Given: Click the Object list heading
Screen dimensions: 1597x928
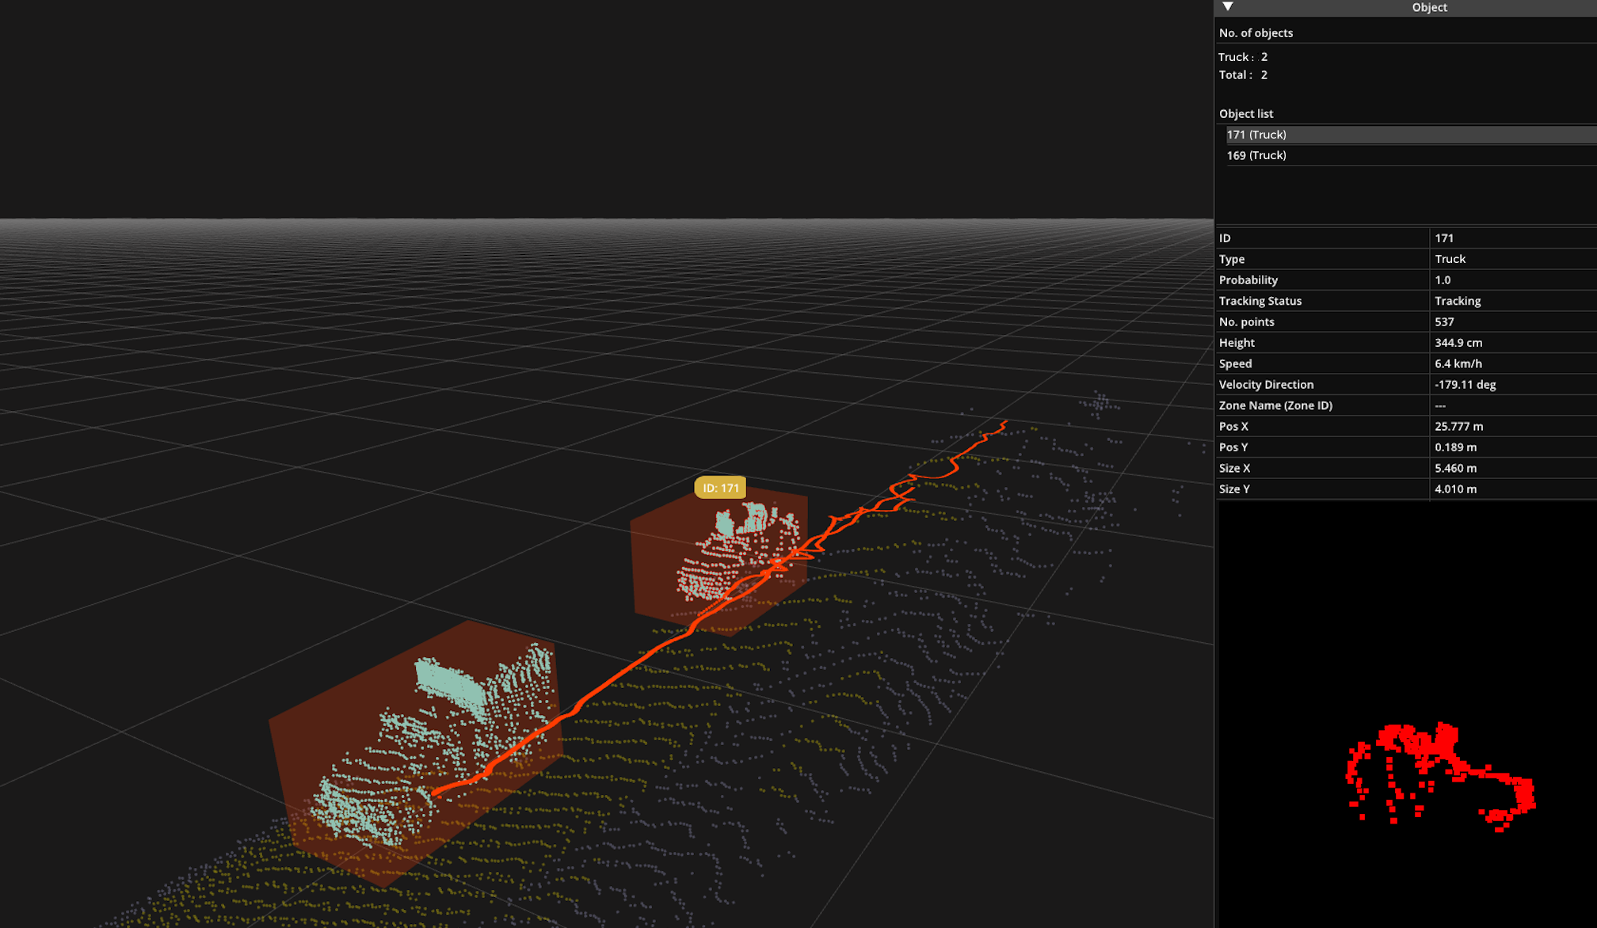Looking at the screenshot, I should click(x=1246, y=114).
